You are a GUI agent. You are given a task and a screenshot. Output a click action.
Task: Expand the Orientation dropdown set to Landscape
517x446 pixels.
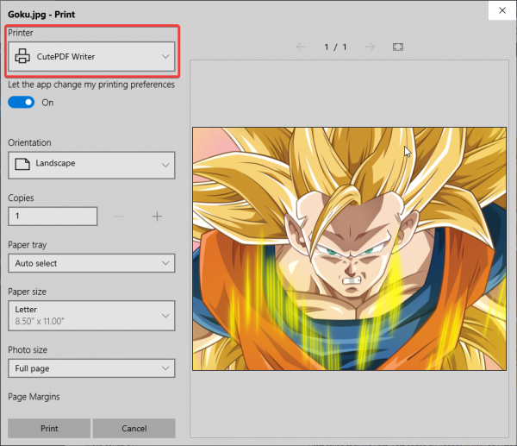coord(91,164)
